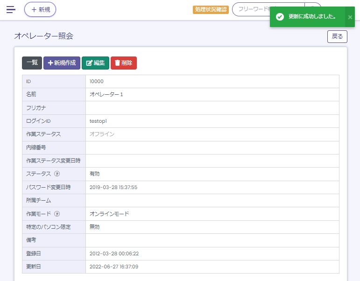Click the red 削除 delete button
This screenshot has height=281, width=360.
click(x=124, y=63)
